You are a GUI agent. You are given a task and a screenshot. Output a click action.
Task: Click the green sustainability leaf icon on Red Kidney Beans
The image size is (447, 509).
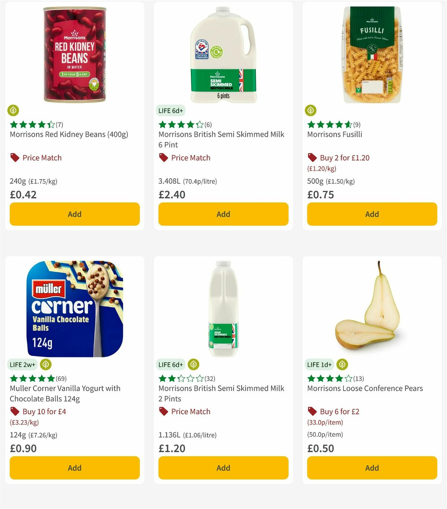[13, 111]
